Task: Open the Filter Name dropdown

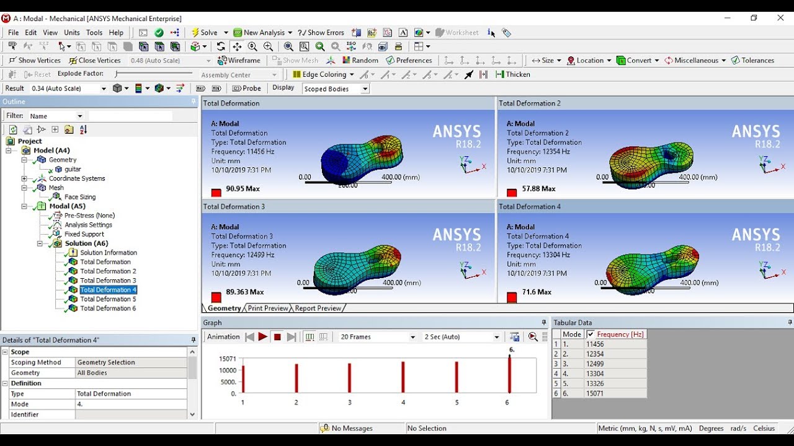Action: [56, 116]
